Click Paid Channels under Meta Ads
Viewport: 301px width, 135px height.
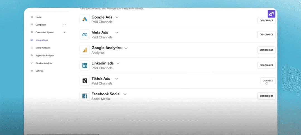102,37
